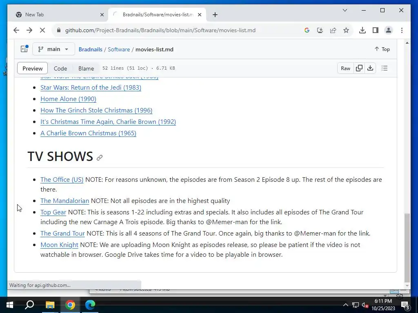Go back with the browser back arrow

coord(16,30)
